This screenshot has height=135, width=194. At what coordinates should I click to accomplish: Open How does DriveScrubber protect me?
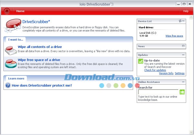(42, 85)
